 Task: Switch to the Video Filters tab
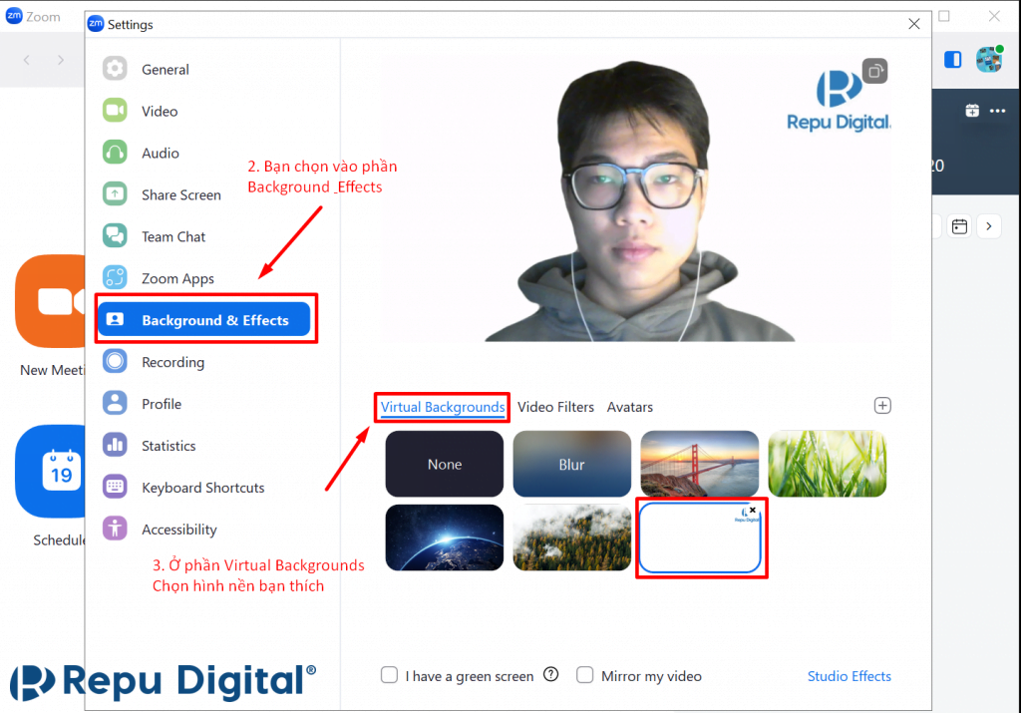pyautogui.click(x=555, y=407)
